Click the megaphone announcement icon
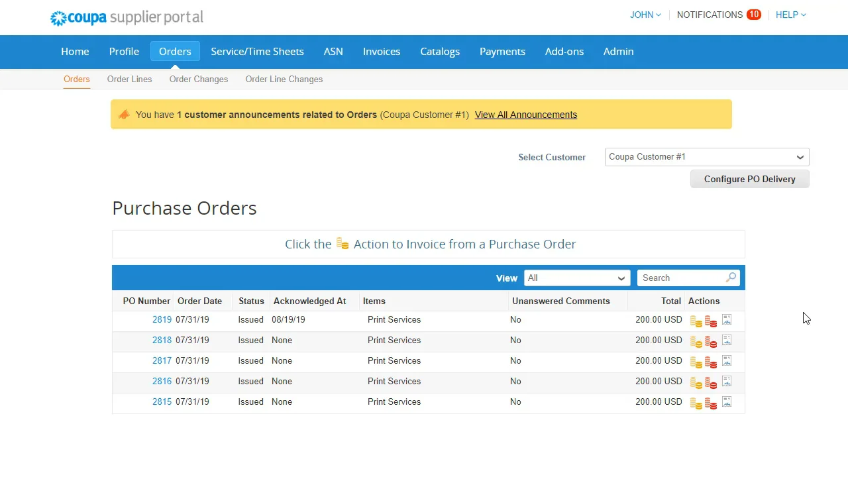The width and height of the screenshot is (848, 477). coord(124,115)
